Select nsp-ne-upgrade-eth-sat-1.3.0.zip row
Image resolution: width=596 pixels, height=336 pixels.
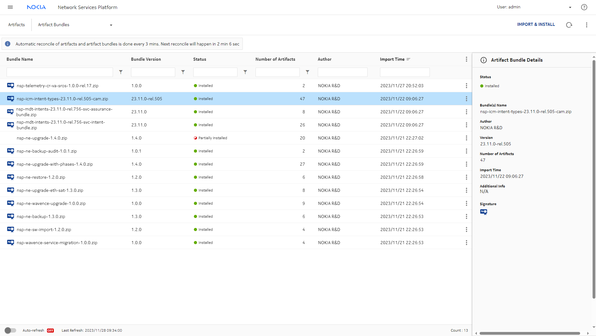[x=236, y=190]
